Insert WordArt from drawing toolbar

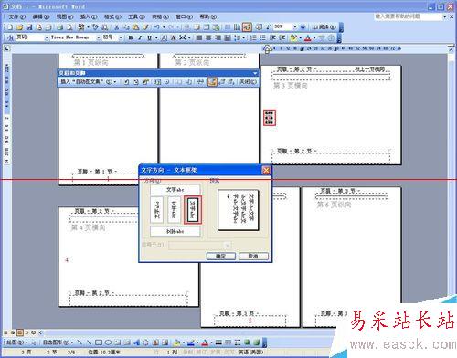[x=136, y=342]
